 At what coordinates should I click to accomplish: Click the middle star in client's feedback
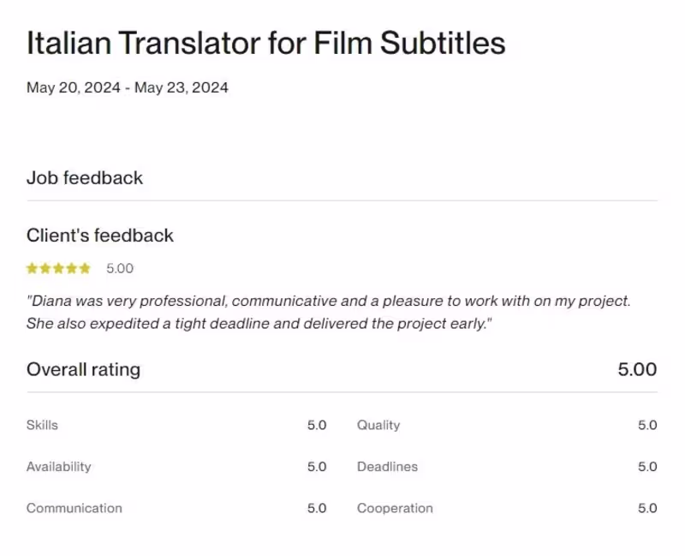click(x=58, y=268)
